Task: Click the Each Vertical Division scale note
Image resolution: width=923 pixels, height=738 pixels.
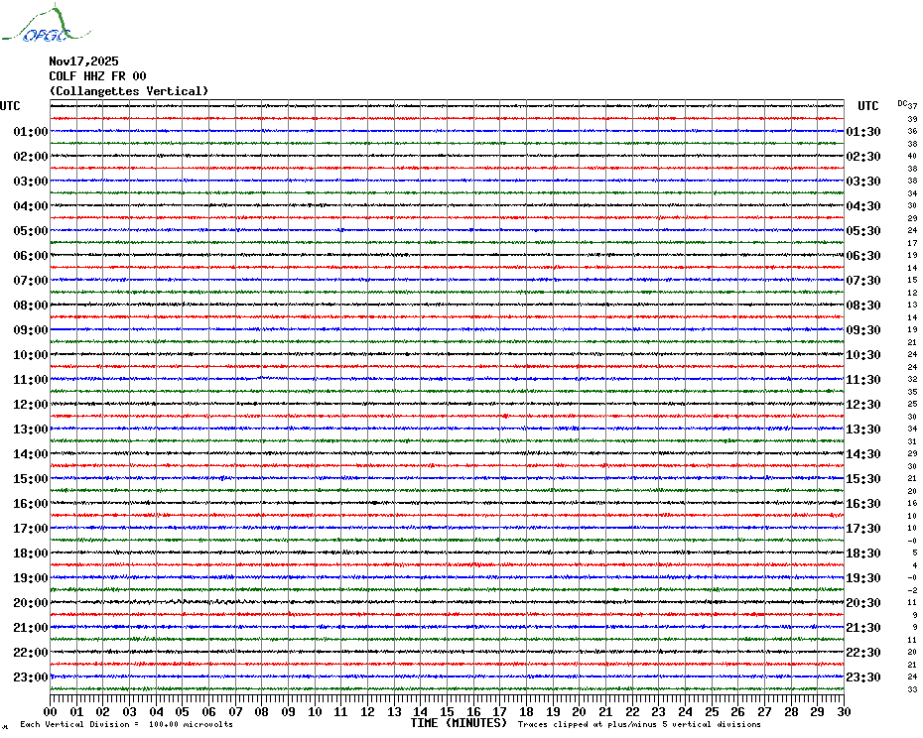Action: [127, 724]
